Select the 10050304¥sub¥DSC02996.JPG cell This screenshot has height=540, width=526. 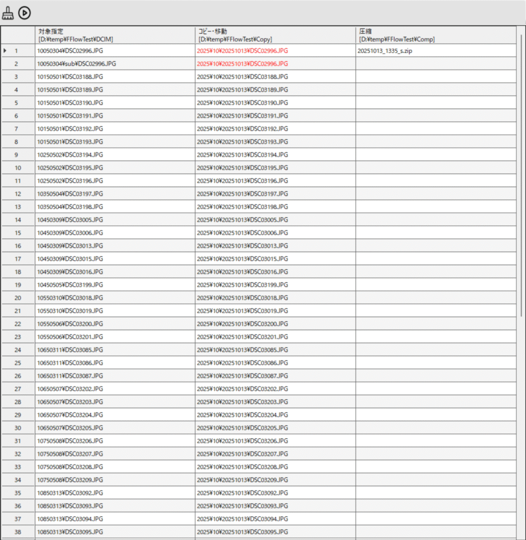[76, 64]
